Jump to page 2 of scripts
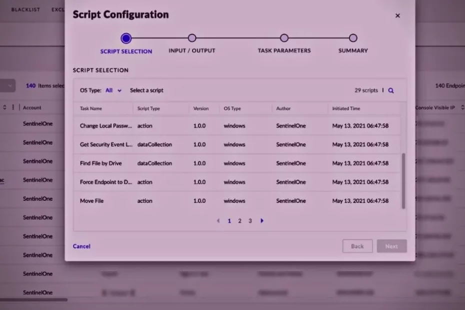 point(239,220)
